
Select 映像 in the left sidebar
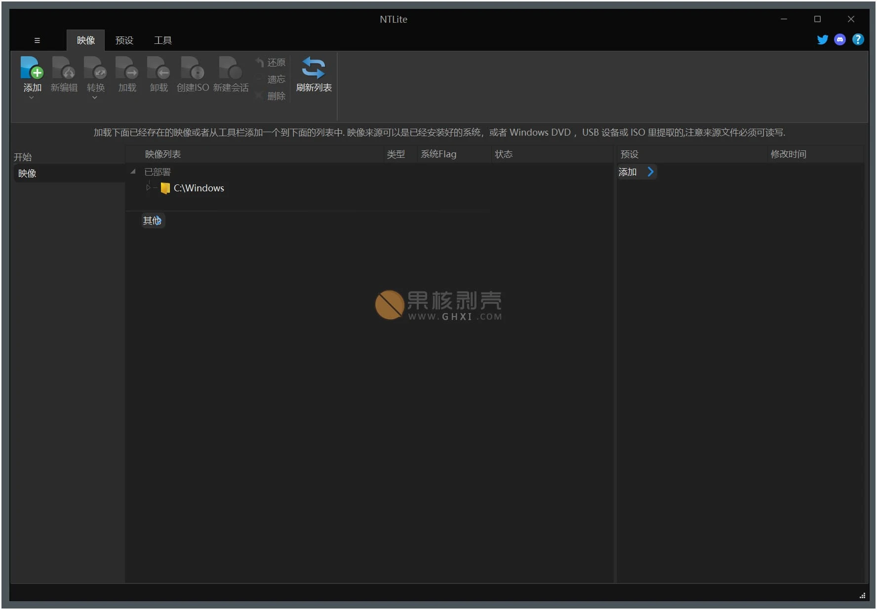69,174
